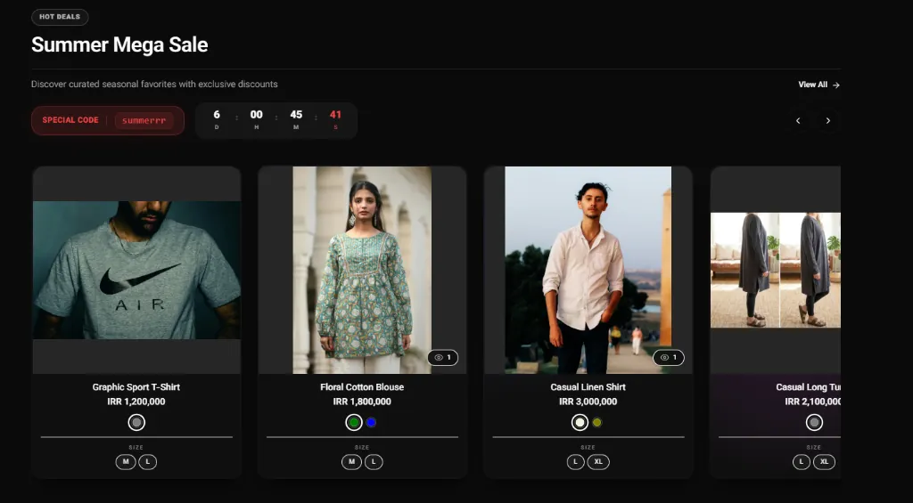
Task: Choose size L for Floral Cotton Blouse
Action: coord(374,462)
